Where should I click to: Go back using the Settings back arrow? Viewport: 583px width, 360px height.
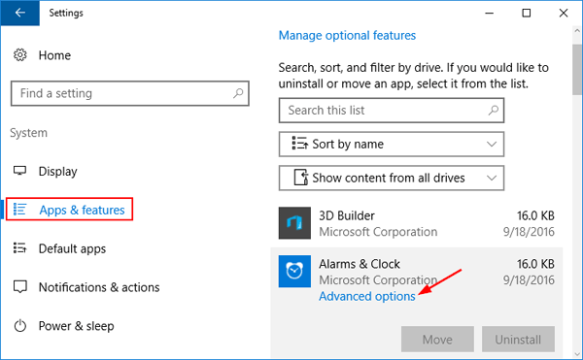20,13
